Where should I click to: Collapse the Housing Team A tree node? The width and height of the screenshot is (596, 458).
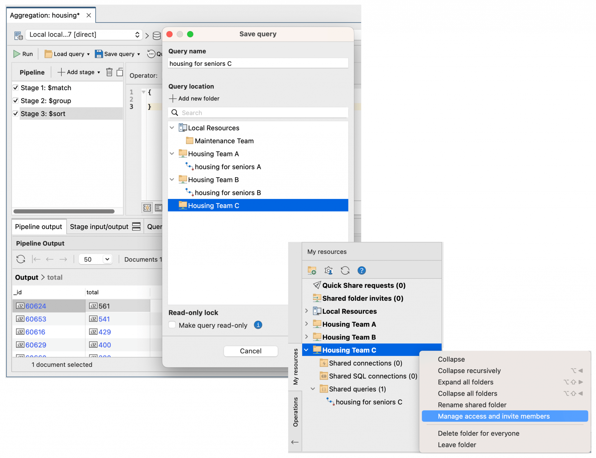click(172, 154)
